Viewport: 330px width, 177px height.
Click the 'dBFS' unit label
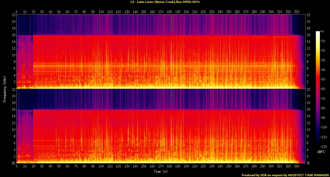coord(321,151)
